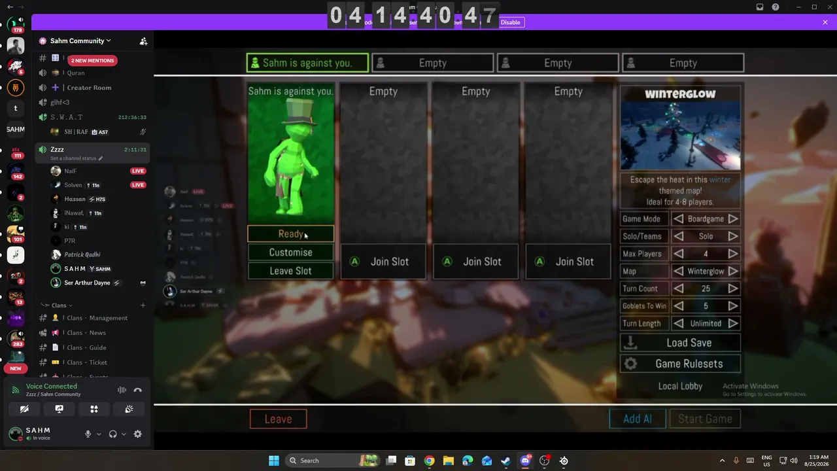Open File Explorer from taskbar
The width and height of the screenshot is (837, 471).
click(x=449, y=461)
